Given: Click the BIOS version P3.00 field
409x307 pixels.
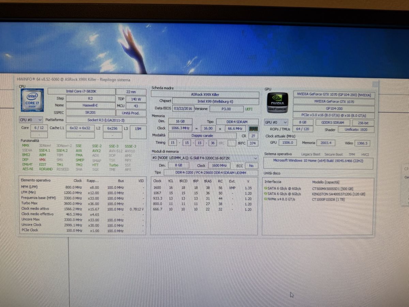Looking at the screenshot, I should coord(226,109).
